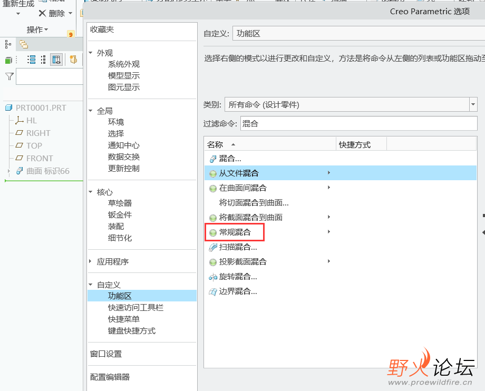Click the 扫描混合 command icon
The height and width of the screenshot is (391, 485).
tap(213, 247)
